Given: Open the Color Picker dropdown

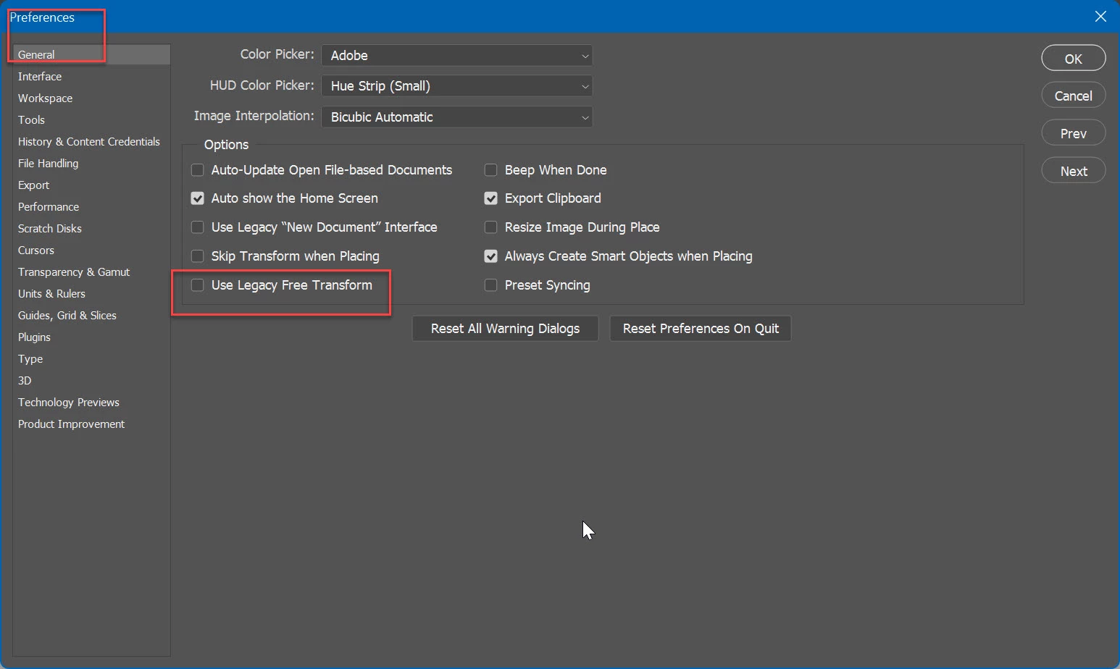Looking at the screenshot, I should (457, 56).
